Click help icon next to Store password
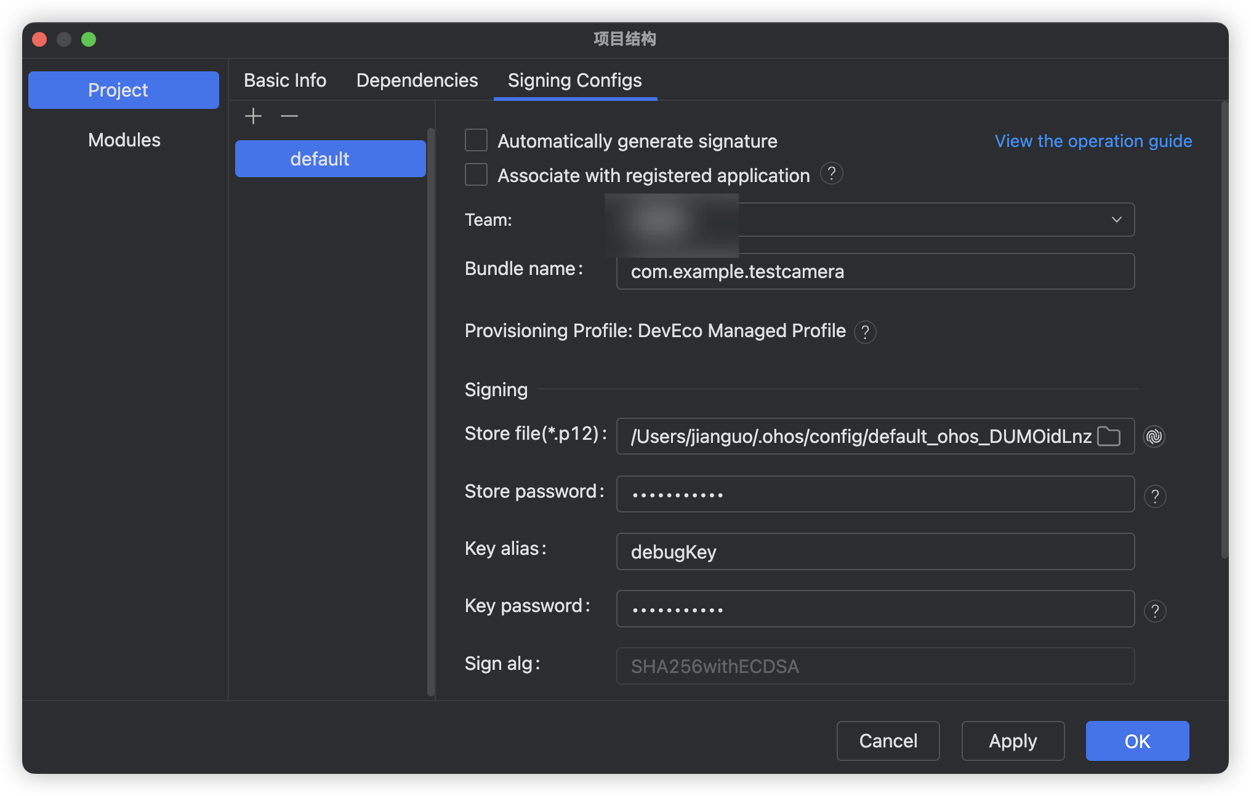This screenshot has height=796, width=1251. coord(1155,496)
